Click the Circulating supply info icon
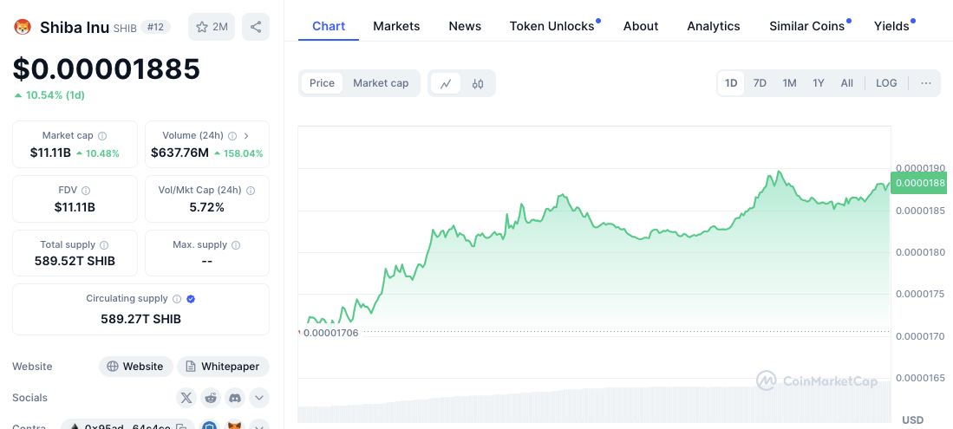The width and height of the screenshot is (953, 429). 177,299
